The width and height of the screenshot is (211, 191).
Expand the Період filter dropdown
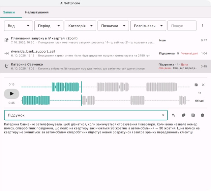(x=49, y=26)
